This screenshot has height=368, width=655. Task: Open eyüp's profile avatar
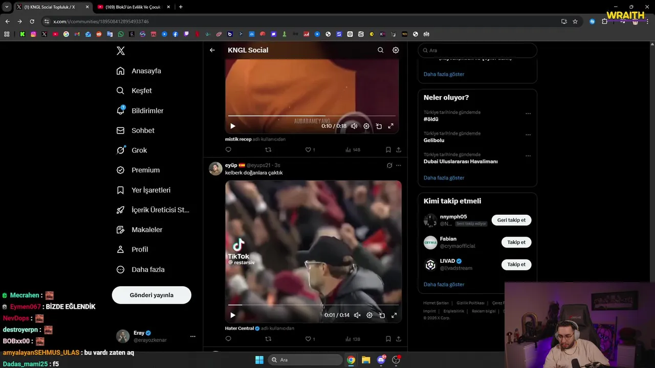(215, 169)
